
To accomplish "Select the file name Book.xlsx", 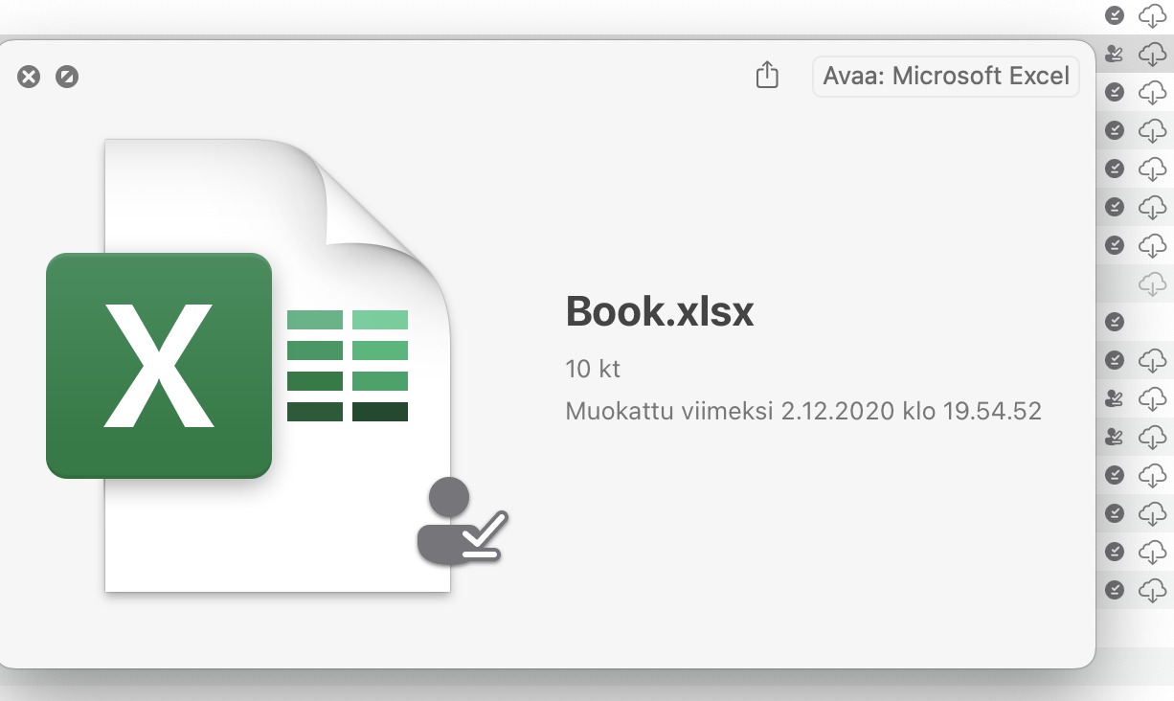I will pos(660,311).
